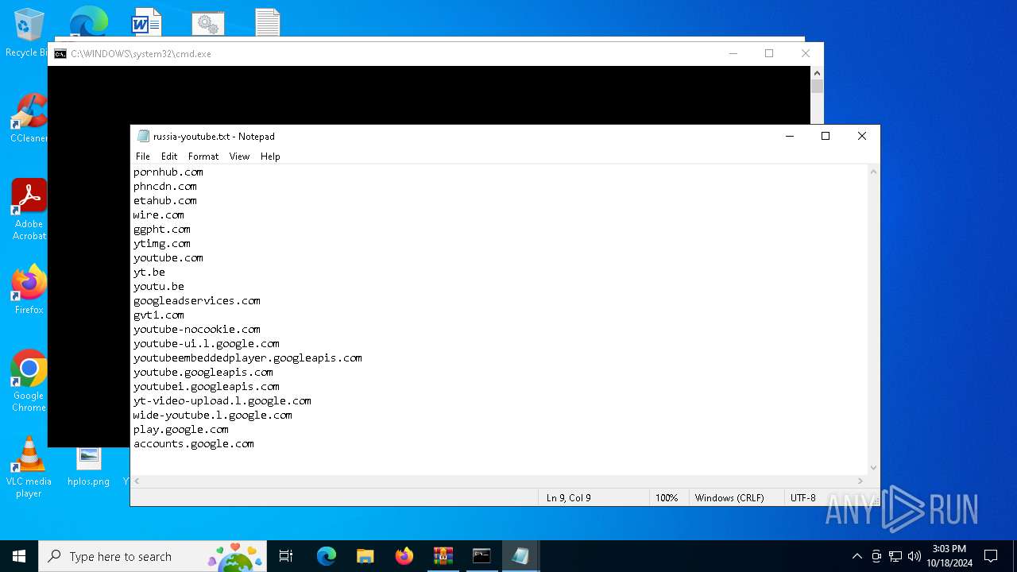The image size is (1017, 572).
Task: Place cursor on youtubeembeddedplayer.googleapis.com line
Action: [x=248, y=357]
